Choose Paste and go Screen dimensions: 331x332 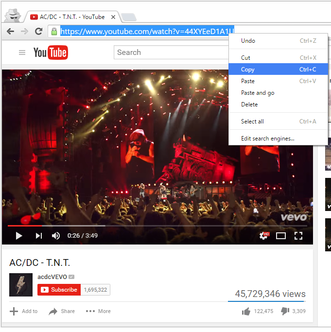(x=279, y=93)
